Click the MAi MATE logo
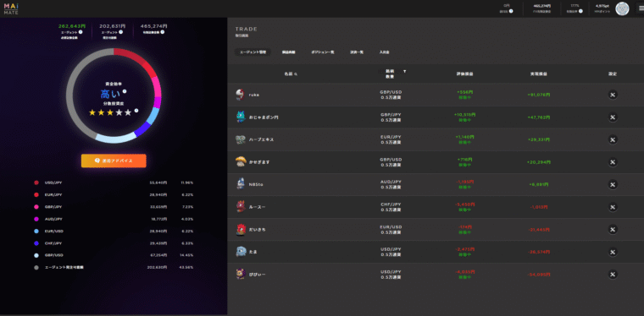The height and width of the screenshot is (316, 644). [x=11, y=9]
